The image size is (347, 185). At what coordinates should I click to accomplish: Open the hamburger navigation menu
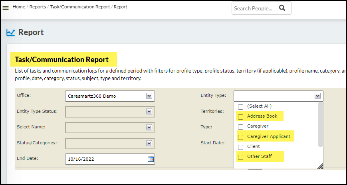pyautogui.click(x=6, y=8)
